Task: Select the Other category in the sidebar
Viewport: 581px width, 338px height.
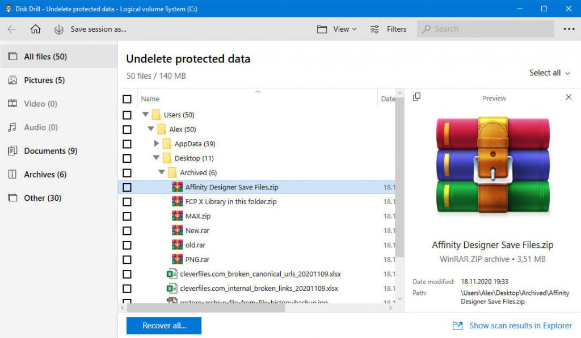Action: tap(14, 198)
